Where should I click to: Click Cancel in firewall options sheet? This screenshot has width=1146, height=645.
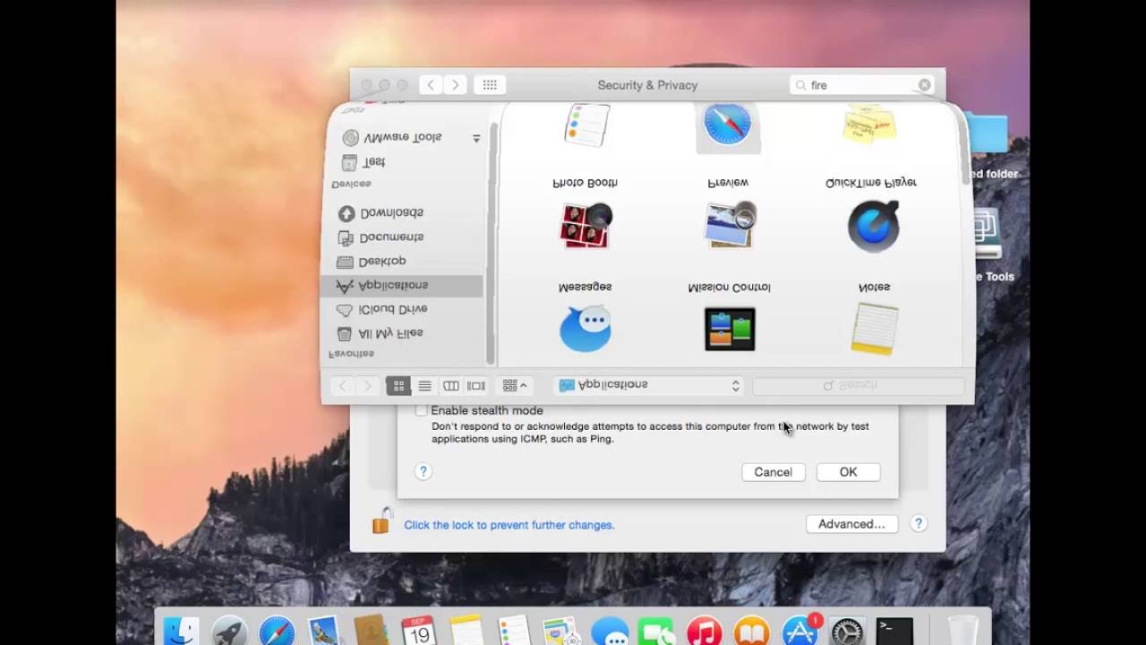tap(773, 472)
